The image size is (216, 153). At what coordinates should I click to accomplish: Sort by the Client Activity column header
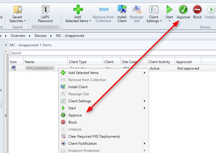(x=159, y=62)
